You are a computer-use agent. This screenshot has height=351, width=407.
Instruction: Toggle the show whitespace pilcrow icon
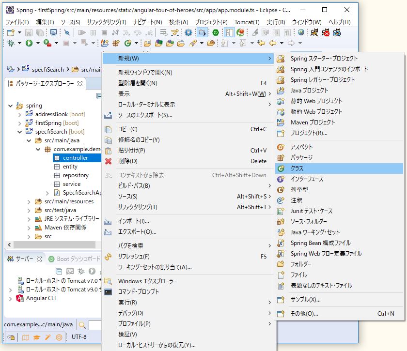[287, 32]
